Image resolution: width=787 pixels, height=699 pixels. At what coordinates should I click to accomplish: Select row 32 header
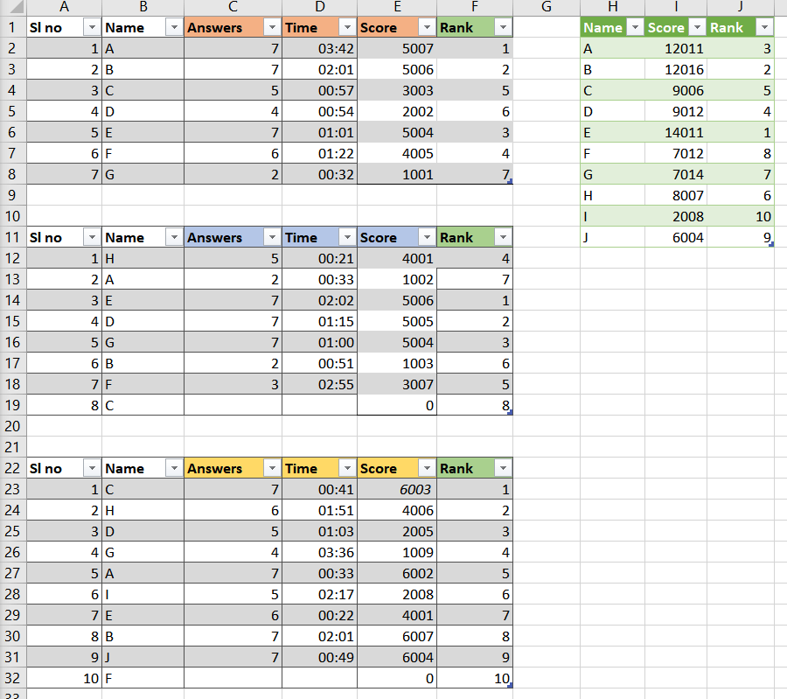click(13, 678)
